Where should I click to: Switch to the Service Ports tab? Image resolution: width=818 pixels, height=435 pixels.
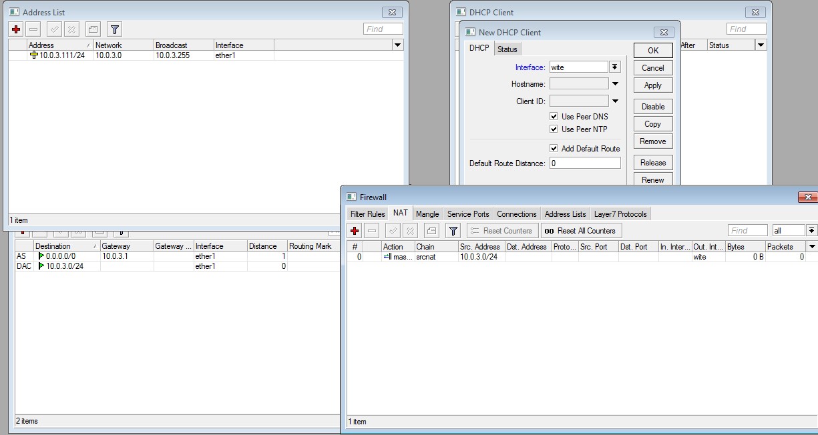(468, 214)
